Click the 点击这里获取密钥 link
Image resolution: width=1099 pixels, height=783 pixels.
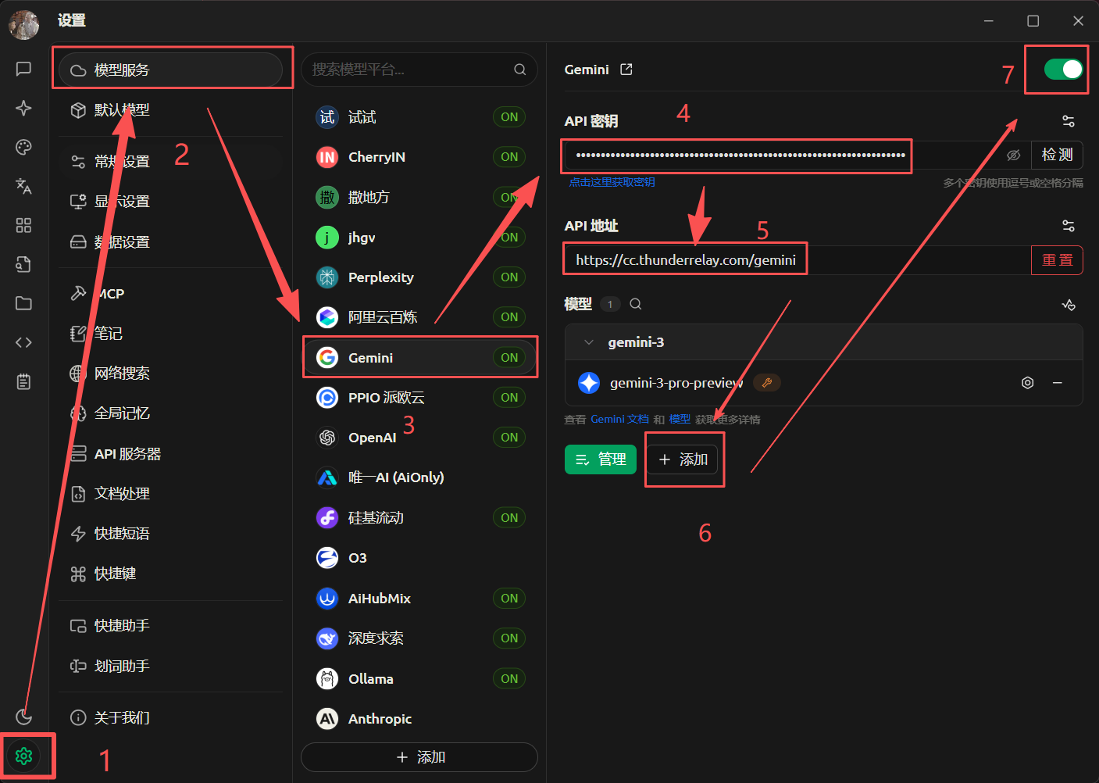[x=612, y=182]
